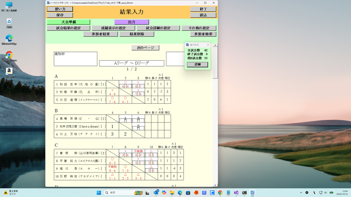Click League C result 7-5 cell
This screenshot has height=197, width=351.
click(x=126, y=169)
